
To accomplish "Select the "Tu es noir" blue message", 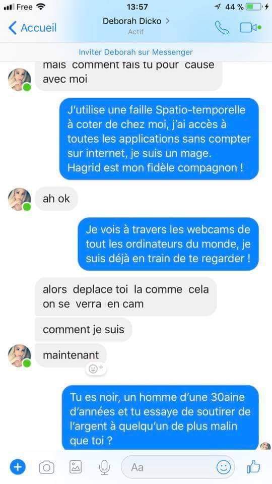I will [160, 418].
